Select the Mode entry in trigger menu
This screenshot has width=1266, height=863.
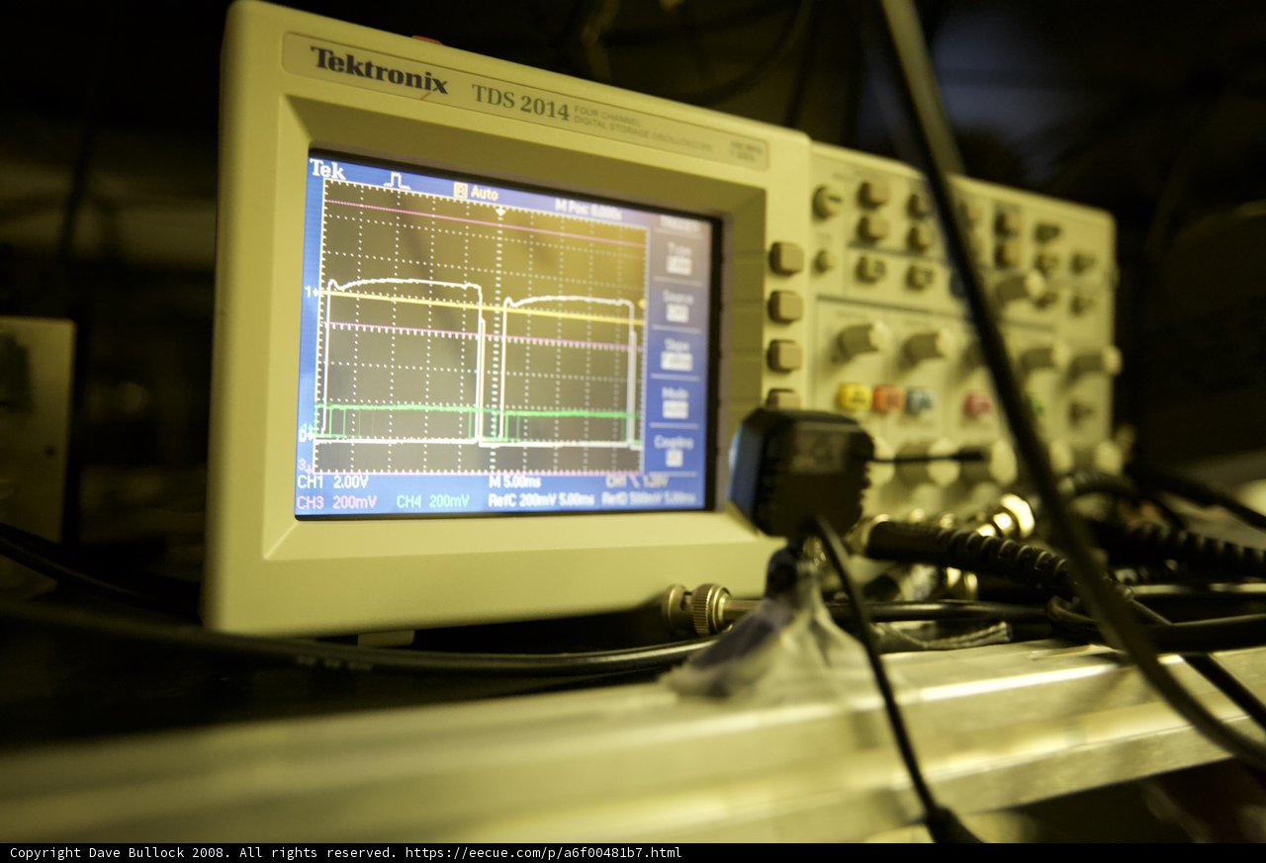(676, 401)
